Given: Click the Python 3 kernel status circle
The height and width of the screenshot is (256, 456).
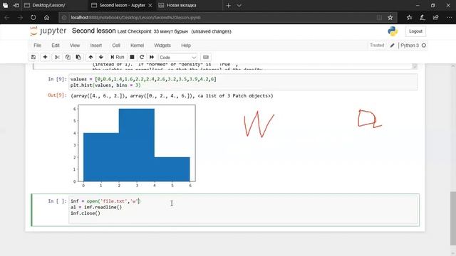Looking at the screenshot, I should 424,46.
